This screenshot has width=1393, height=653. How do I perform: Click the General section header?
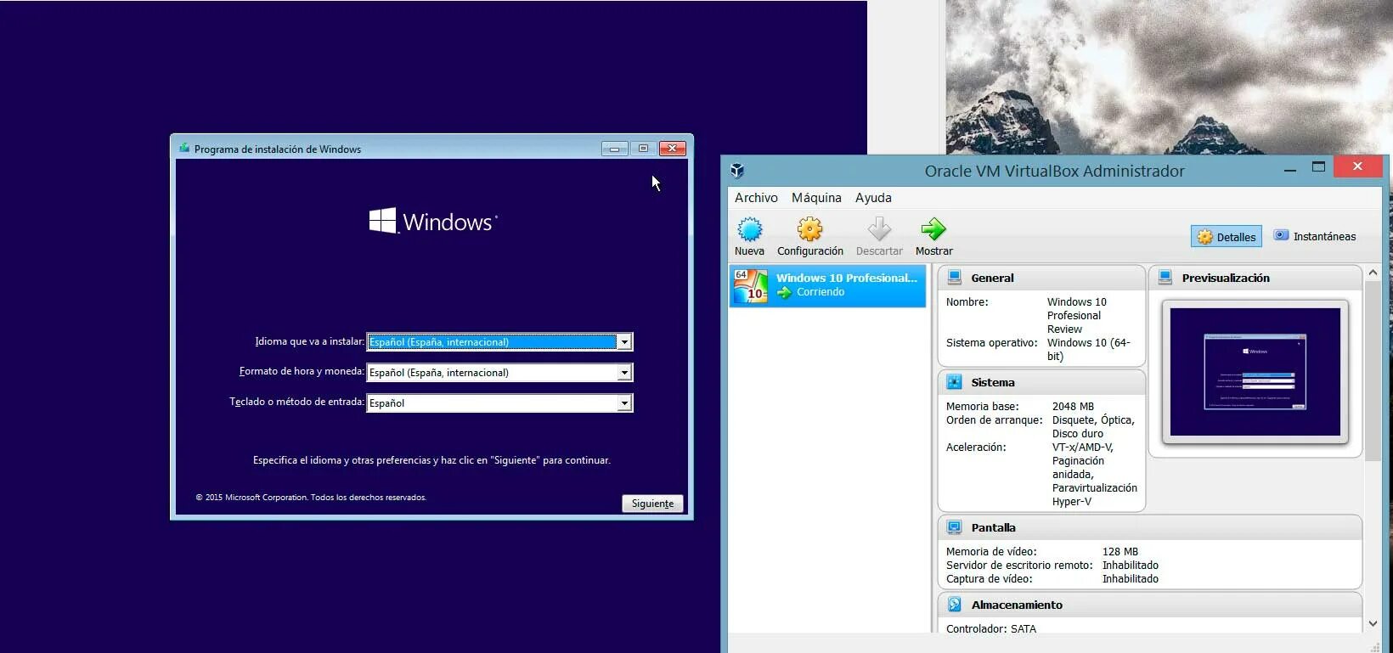pos(1042,278)
